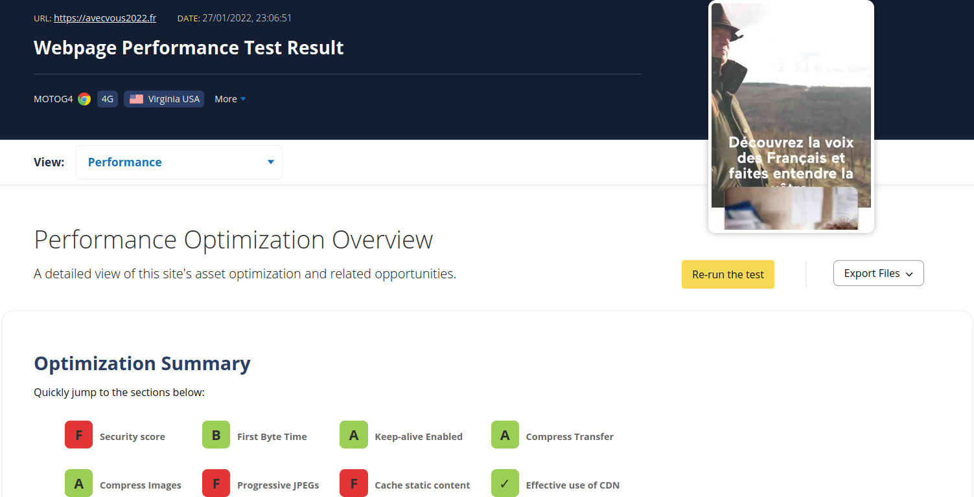Click the A badge for Compress Transfer

(505, 434)
